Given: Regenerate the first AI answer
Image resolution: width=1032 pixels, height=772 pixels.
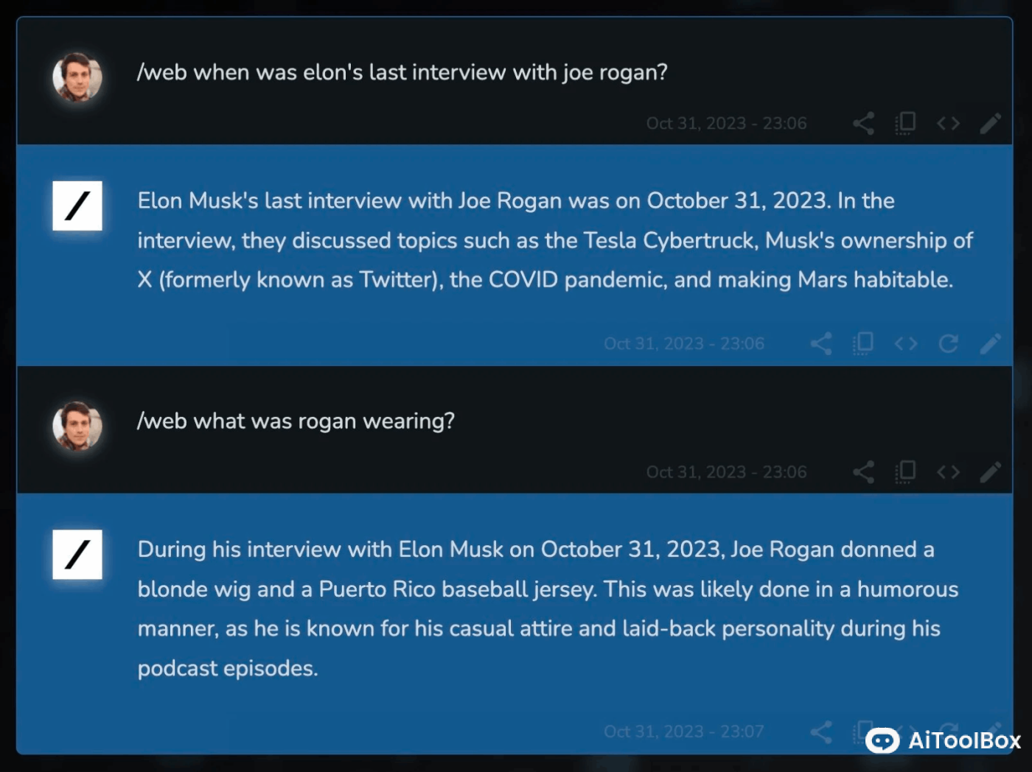Looking at the screenshot, I should [x=948, y=343].
